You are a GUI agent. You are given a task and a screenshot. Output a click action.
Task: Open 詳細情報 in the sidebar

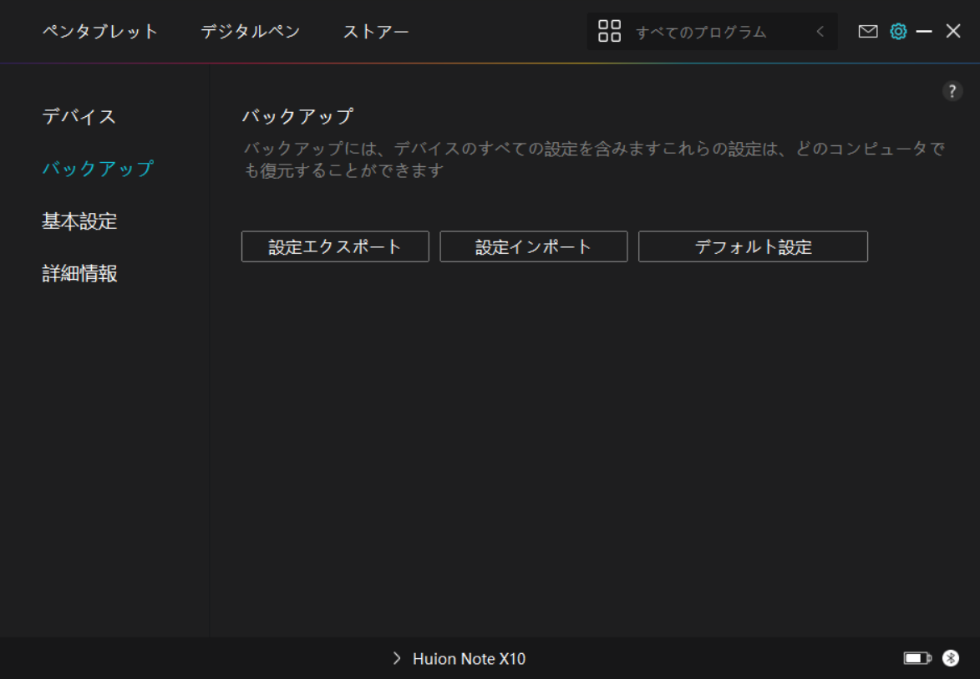coord(79,273)
